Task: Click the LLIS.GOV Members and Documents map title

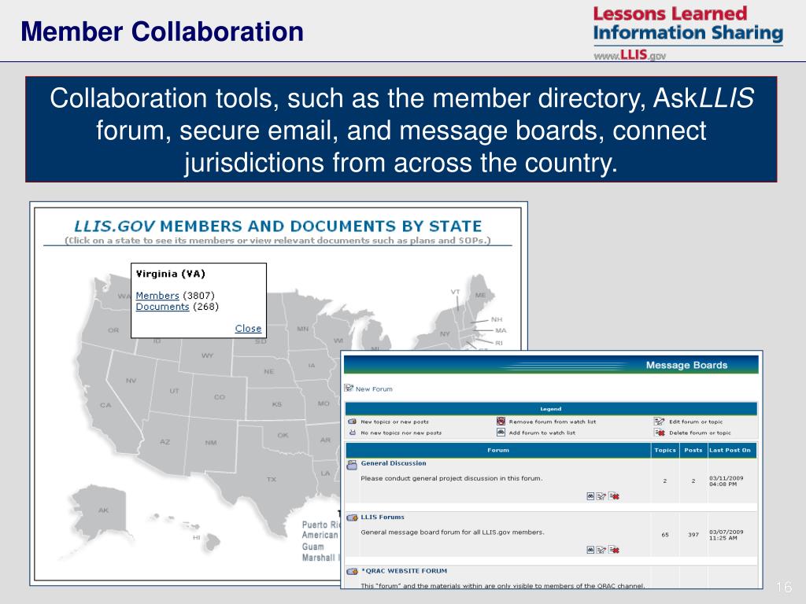Action: coord(278,226)
